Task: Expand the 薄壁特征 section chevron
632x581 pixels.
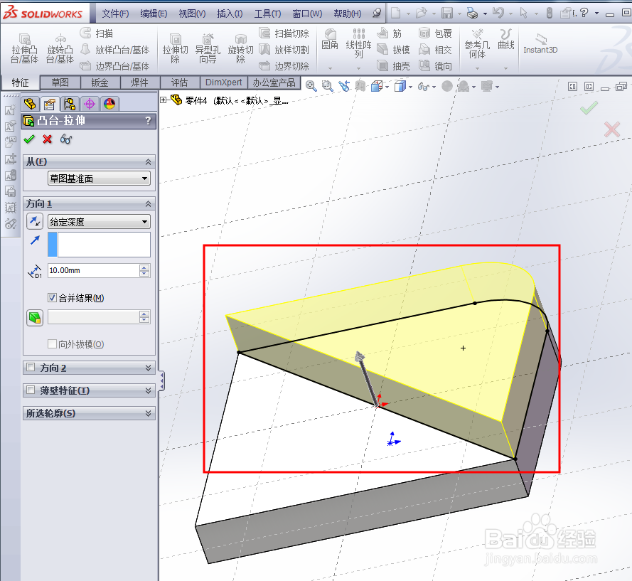Action: pos(148,390)
